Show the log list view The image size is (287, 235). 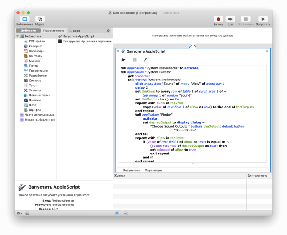coord(117,213)
